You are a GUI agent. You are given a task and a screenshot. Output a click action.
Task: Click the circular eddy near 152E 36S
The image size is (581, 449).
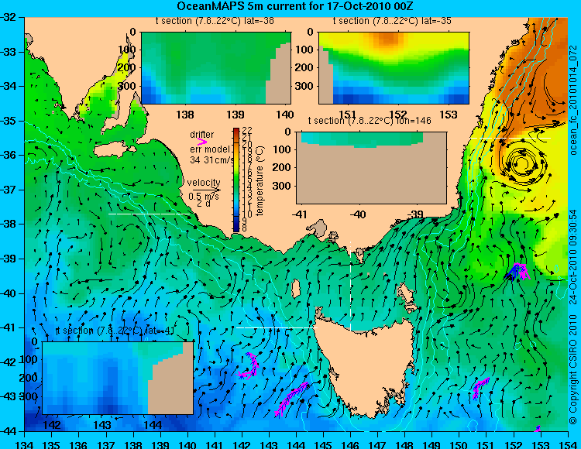[521, 163]
